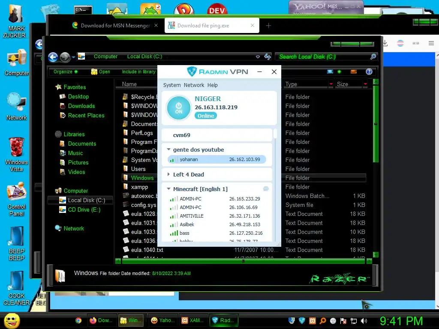The image size is (439, 329).
Task: Toggle the preview pane icon in Explorer
Action: [354, 72]
